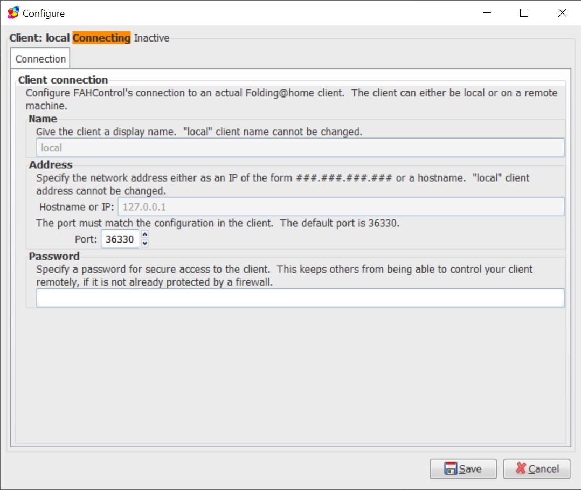Decrease the port with the down arrow
This screenshot has height=490, width=581.
coord(145,244)
